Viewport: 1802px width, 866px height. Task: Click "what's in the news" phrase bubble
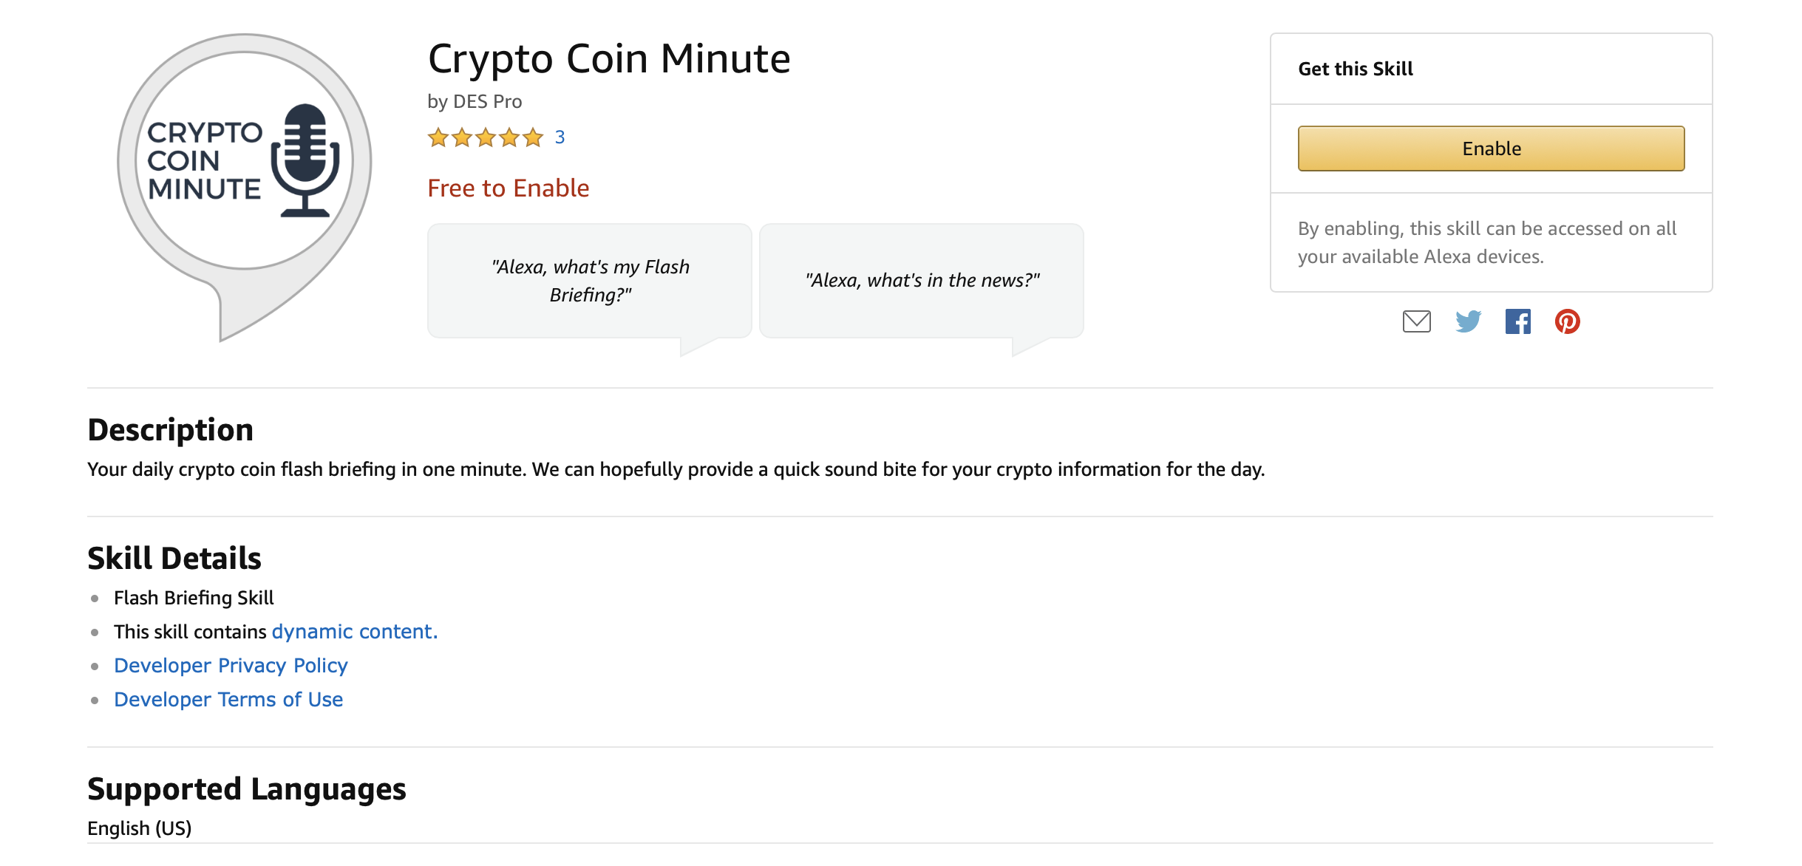point(921,281)
